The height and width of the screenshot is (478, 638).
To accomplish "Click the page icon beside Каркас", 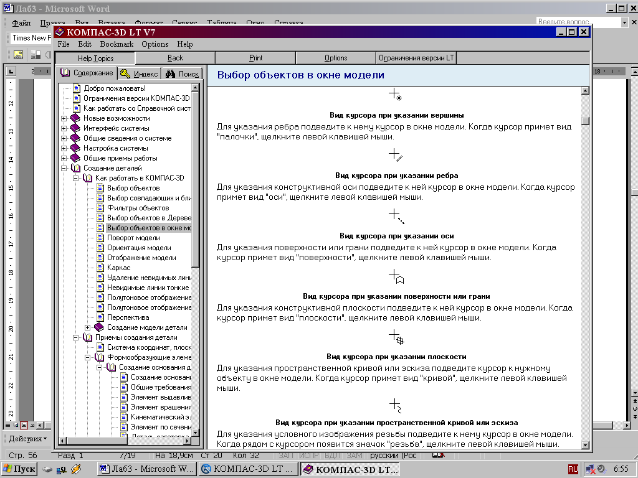I will tap(100, 268).
